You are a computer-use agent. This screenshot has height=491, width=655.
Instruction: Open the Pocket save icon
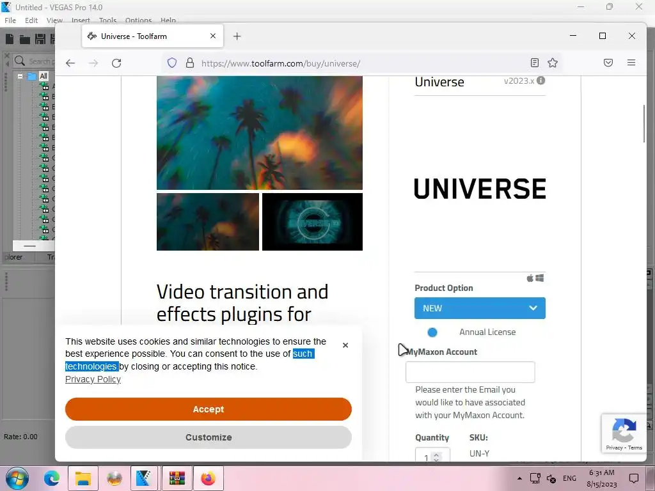[608, 63]
